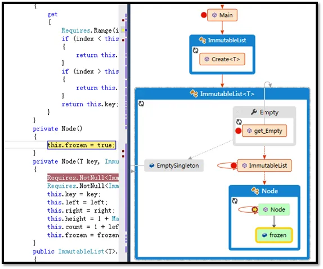Click the ImmutableList<T> class icon
This screenshot has height=269, width=323.
pyautogui.click(x=194, y=94)
